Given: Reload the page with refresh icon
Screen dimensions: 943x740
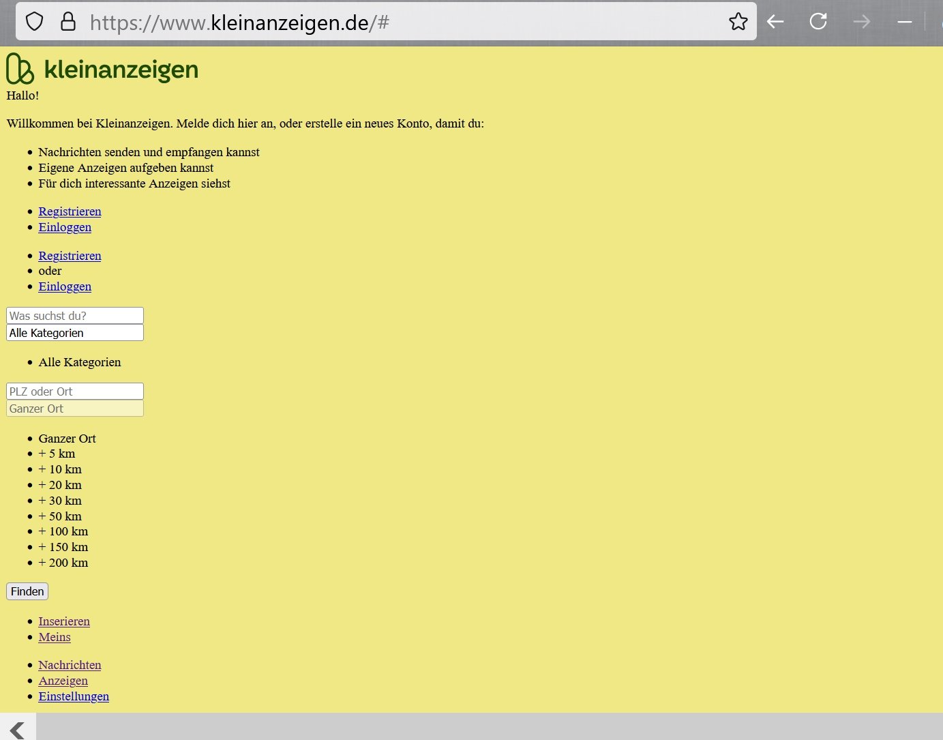Looking at the screenshot, I should click(x=818, y=22).
